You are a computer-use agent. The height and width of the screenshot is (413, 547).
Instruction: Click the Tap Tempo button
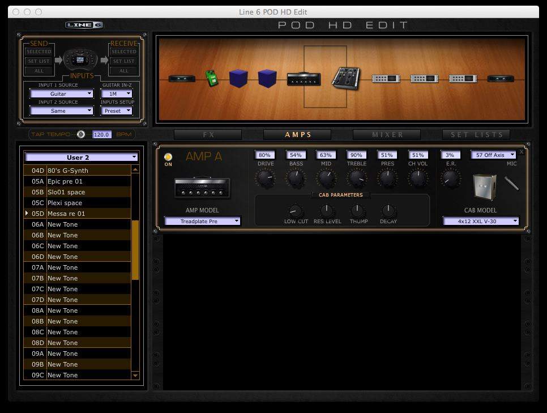point(81,134)
